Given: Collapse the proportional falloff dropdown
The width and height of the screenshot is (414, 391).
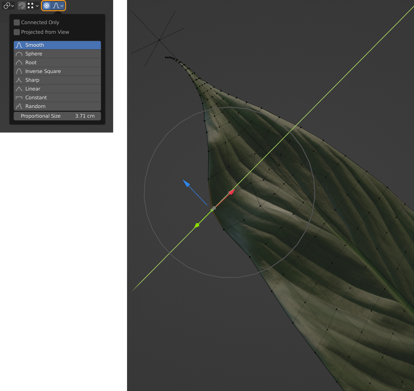Looking at the screenshot, I should pos(58,6).
